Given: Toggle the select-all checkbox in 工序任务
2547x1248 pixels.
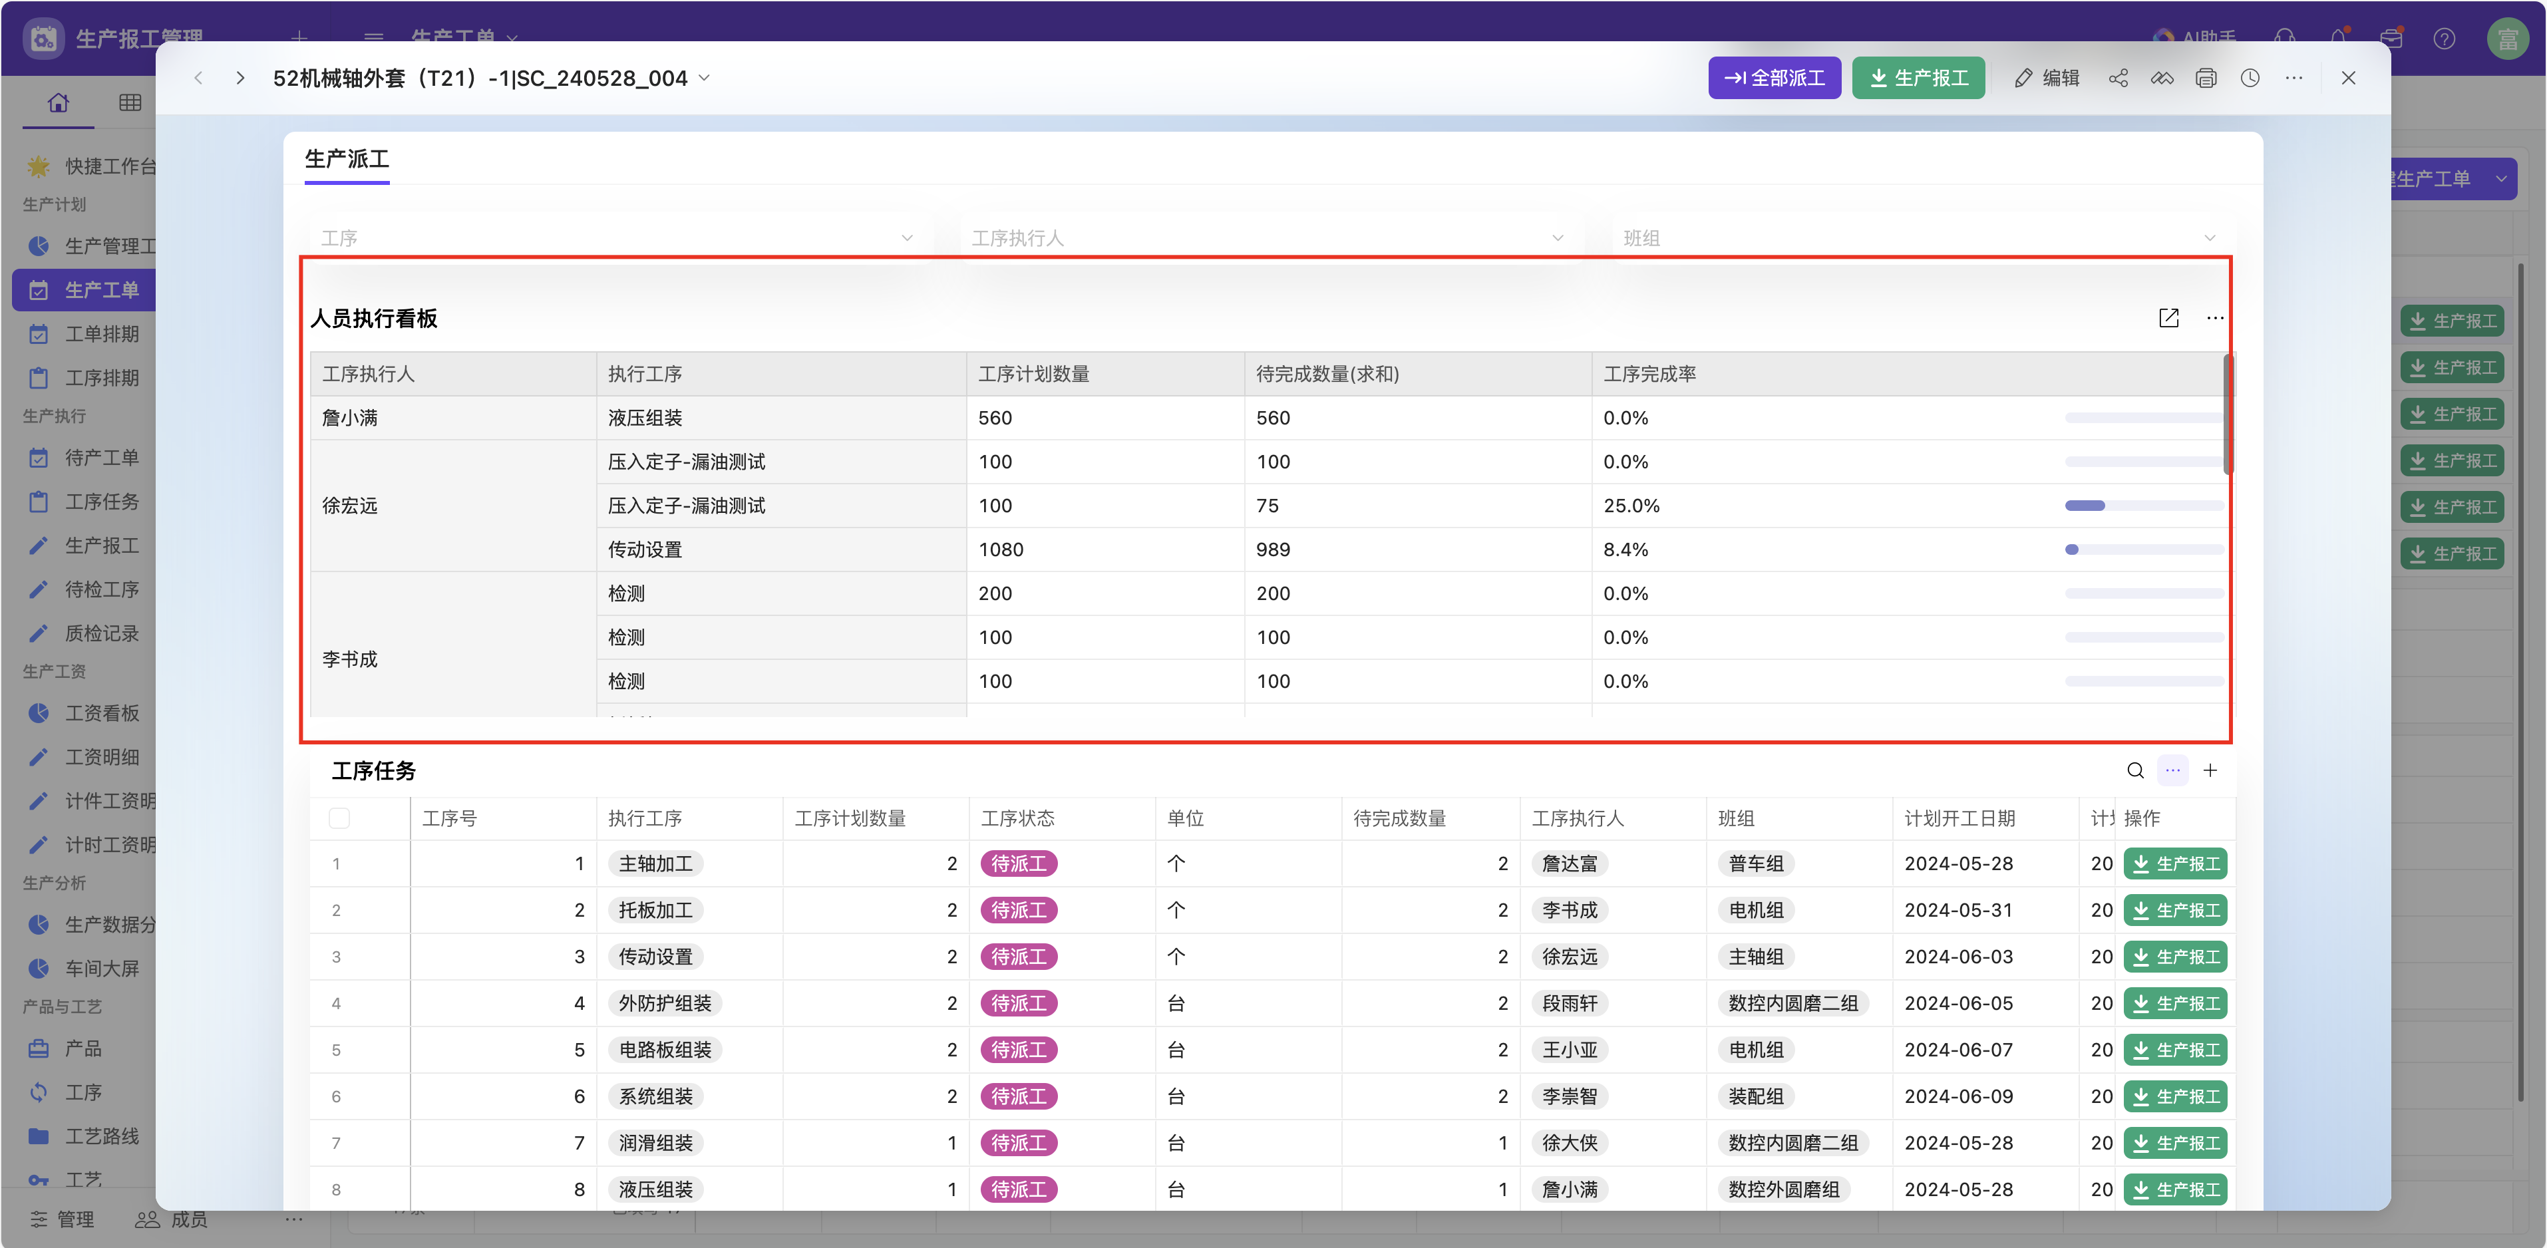Looking at the screenshot, I should [x=339, y=818].
